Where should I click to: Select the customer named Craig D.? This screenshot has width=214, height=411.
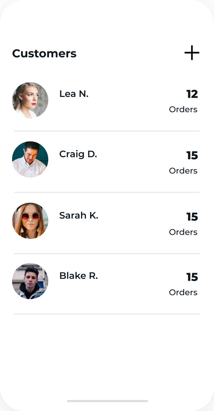point(78,154)
